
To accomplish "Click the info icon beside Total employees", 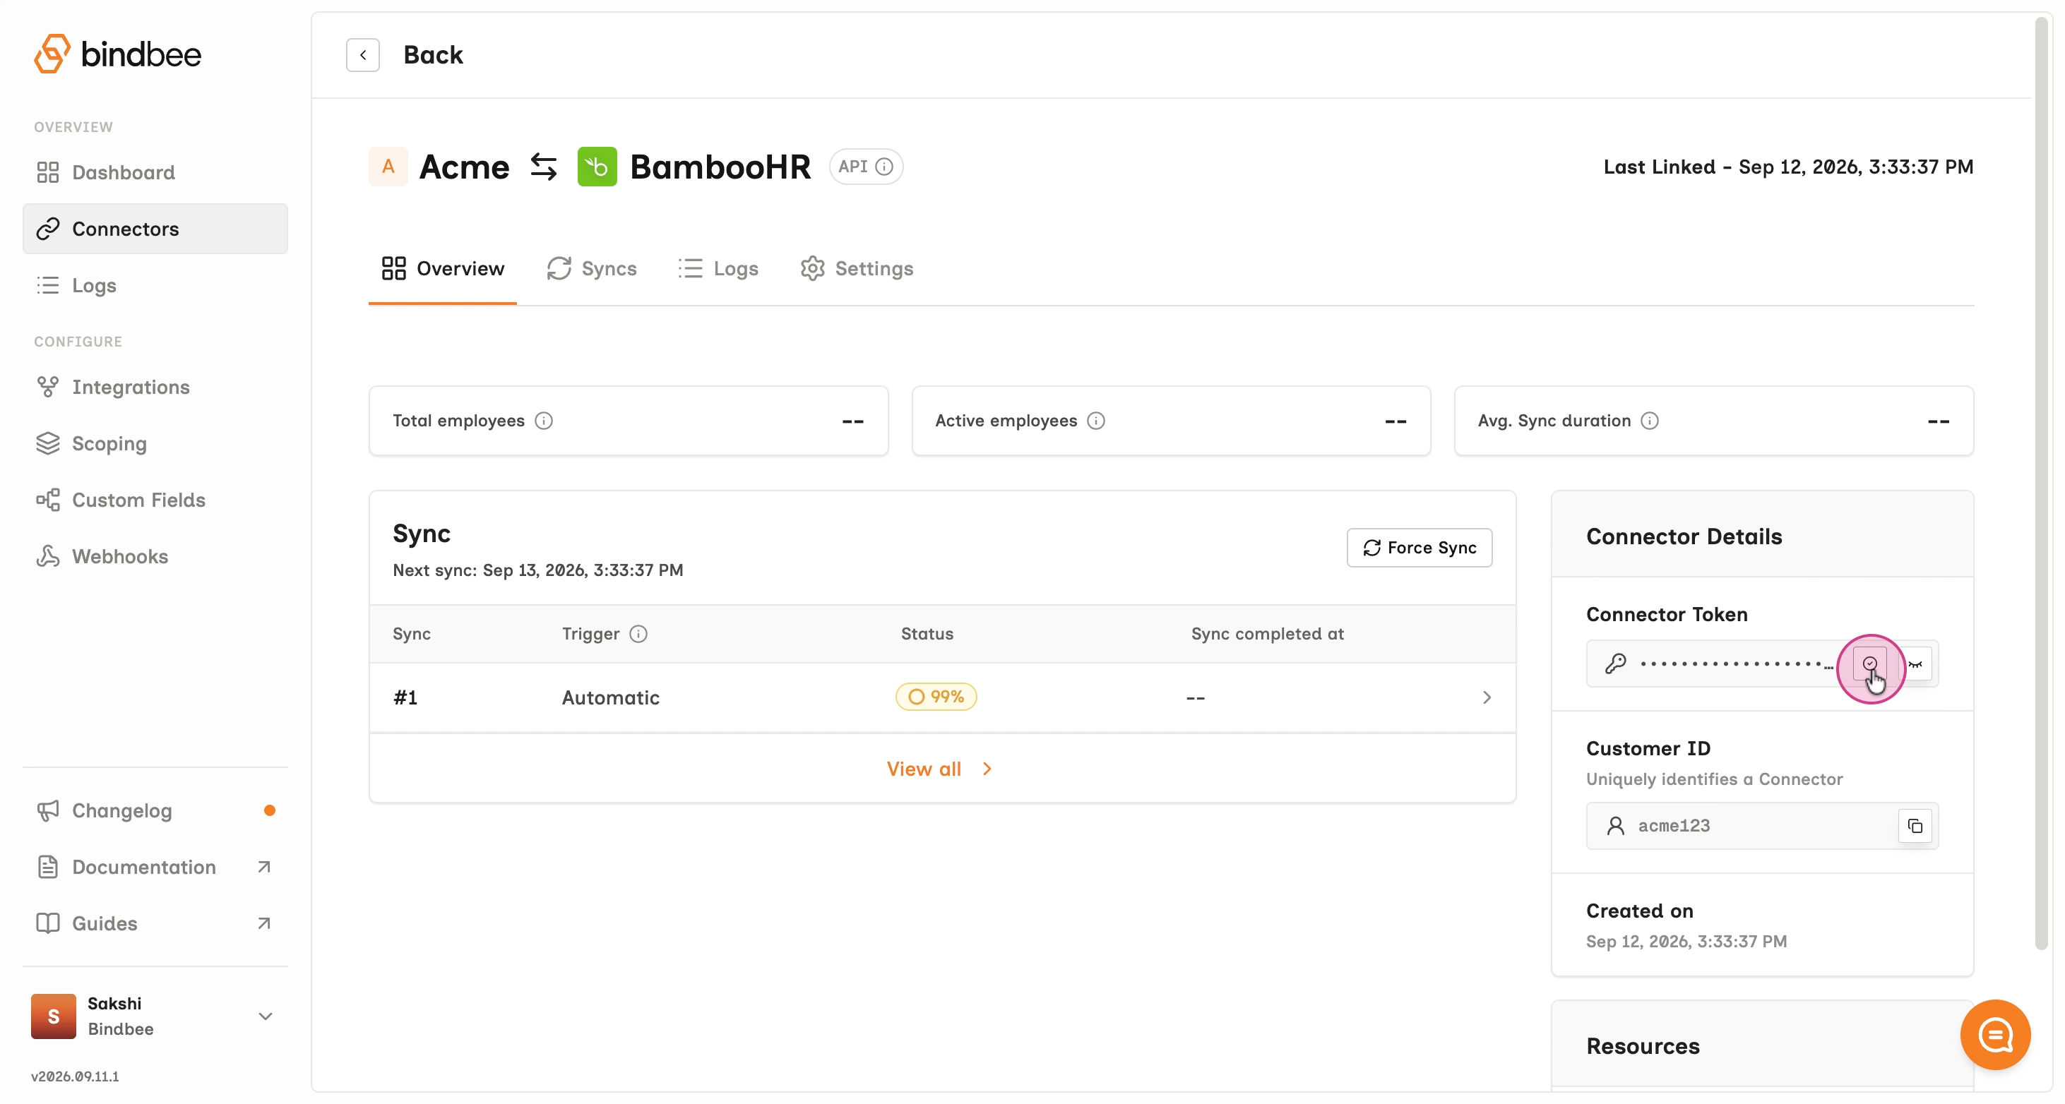I will pos(544,421).
